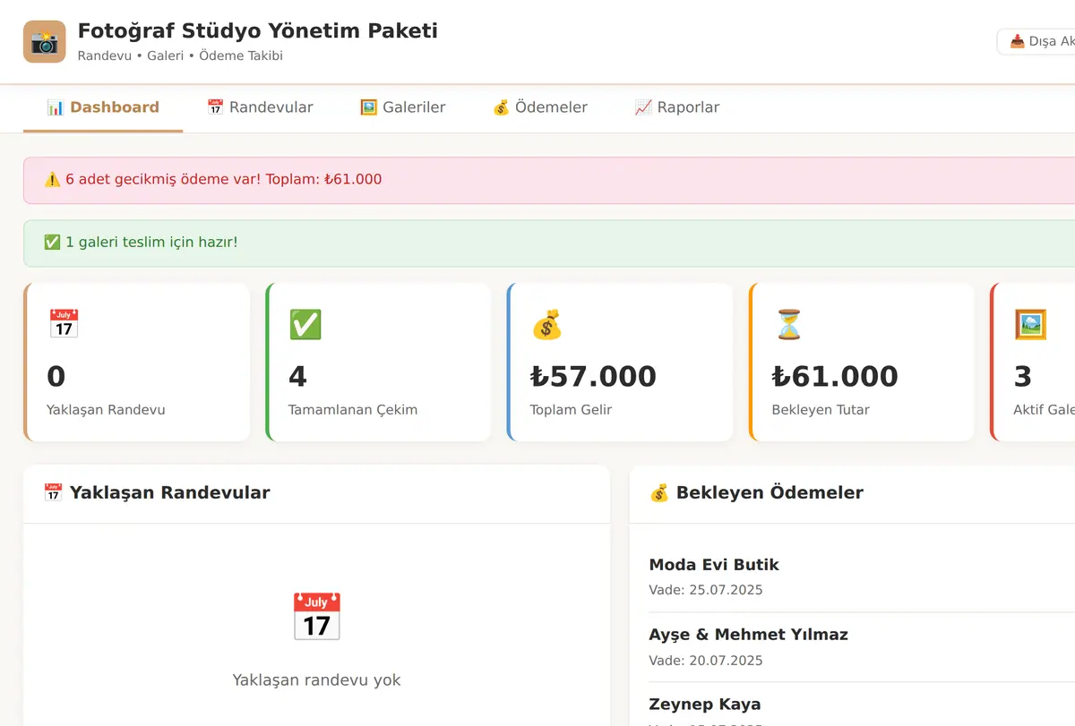Click the 'Yaklaşan Randevu' card label

(106, 410)
